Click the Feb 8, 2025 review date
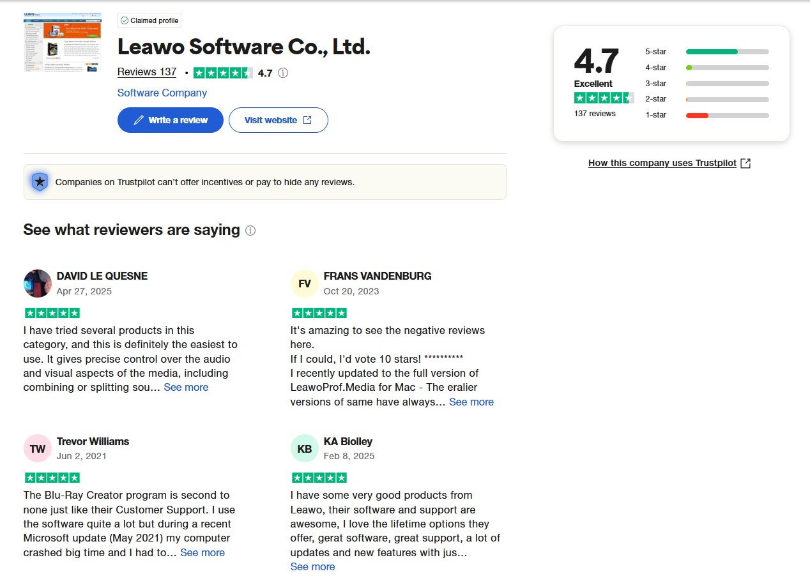This screenshot has width=810, height=576. [349, 456]
